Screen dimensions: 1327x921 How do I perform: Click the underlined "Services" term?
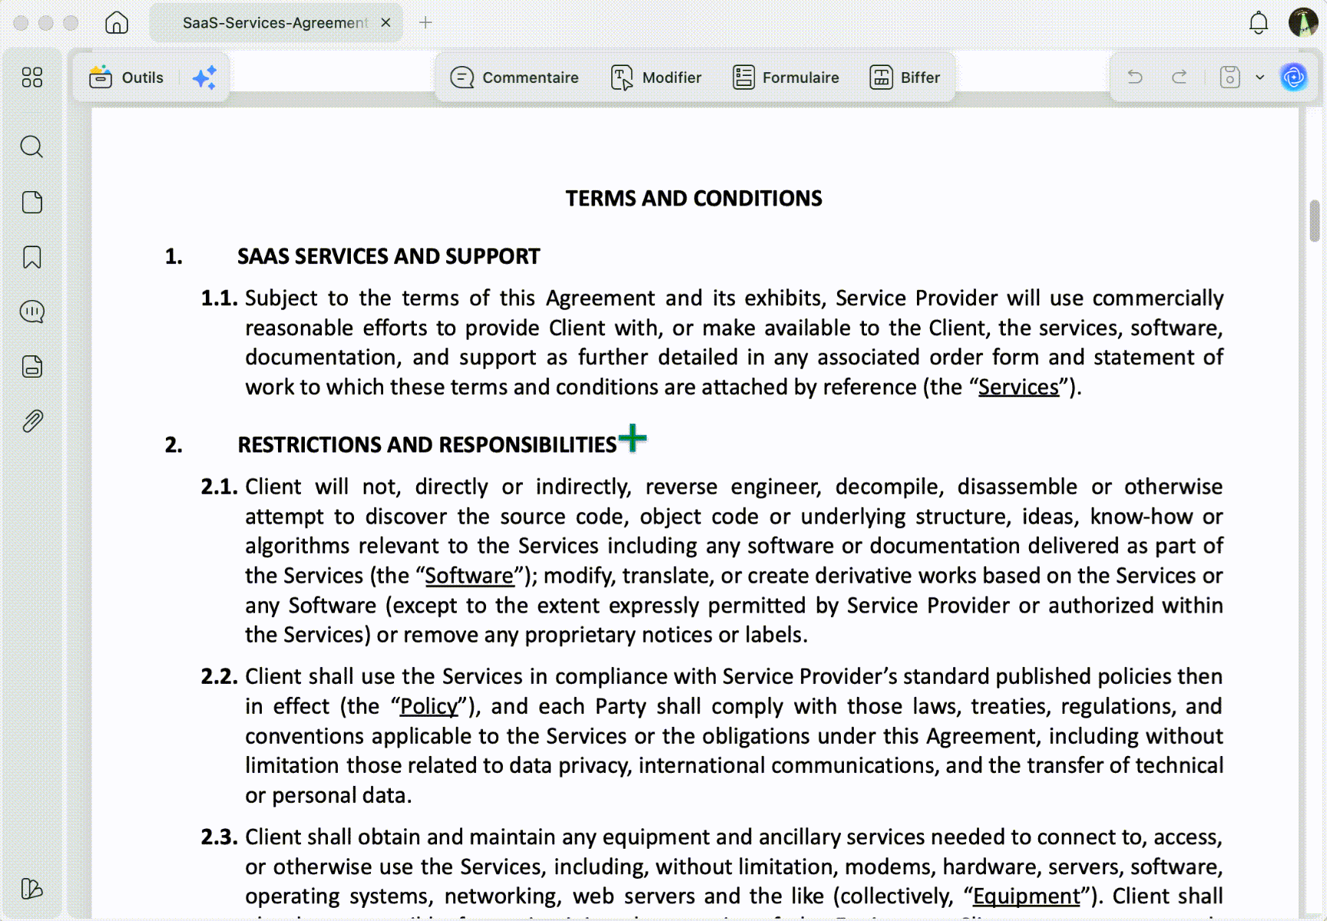click(1018, 387)
